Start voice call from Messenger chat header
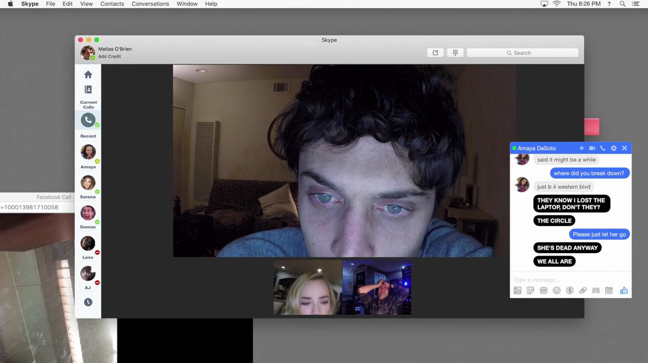648x363 pixels. click(x=603, y=148)
